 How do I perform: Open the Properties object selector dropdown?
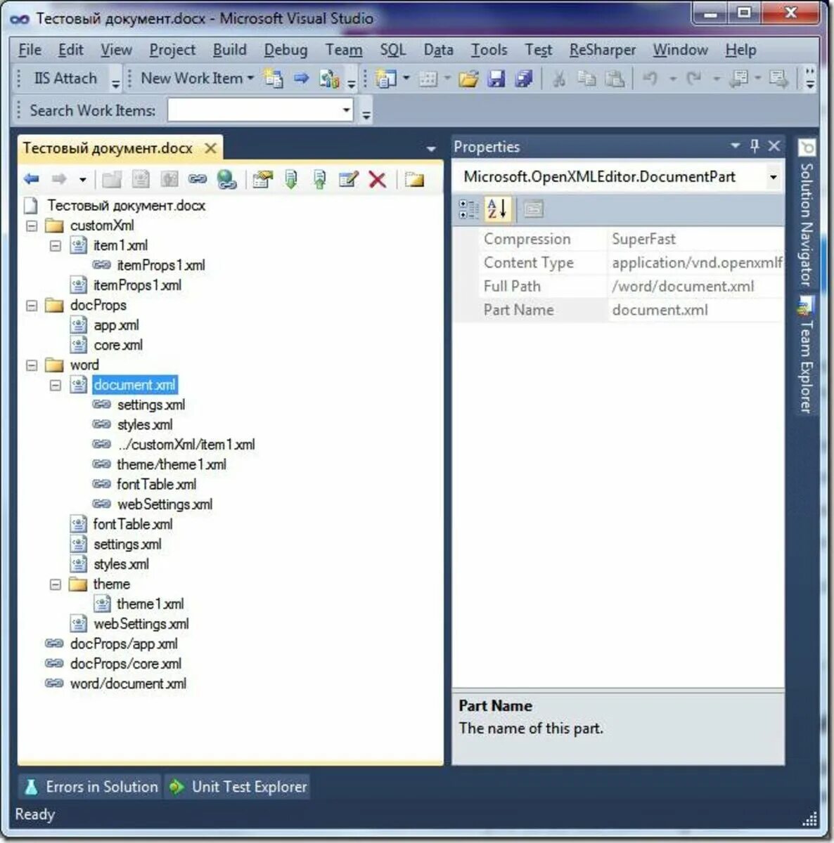coord(774,177)
